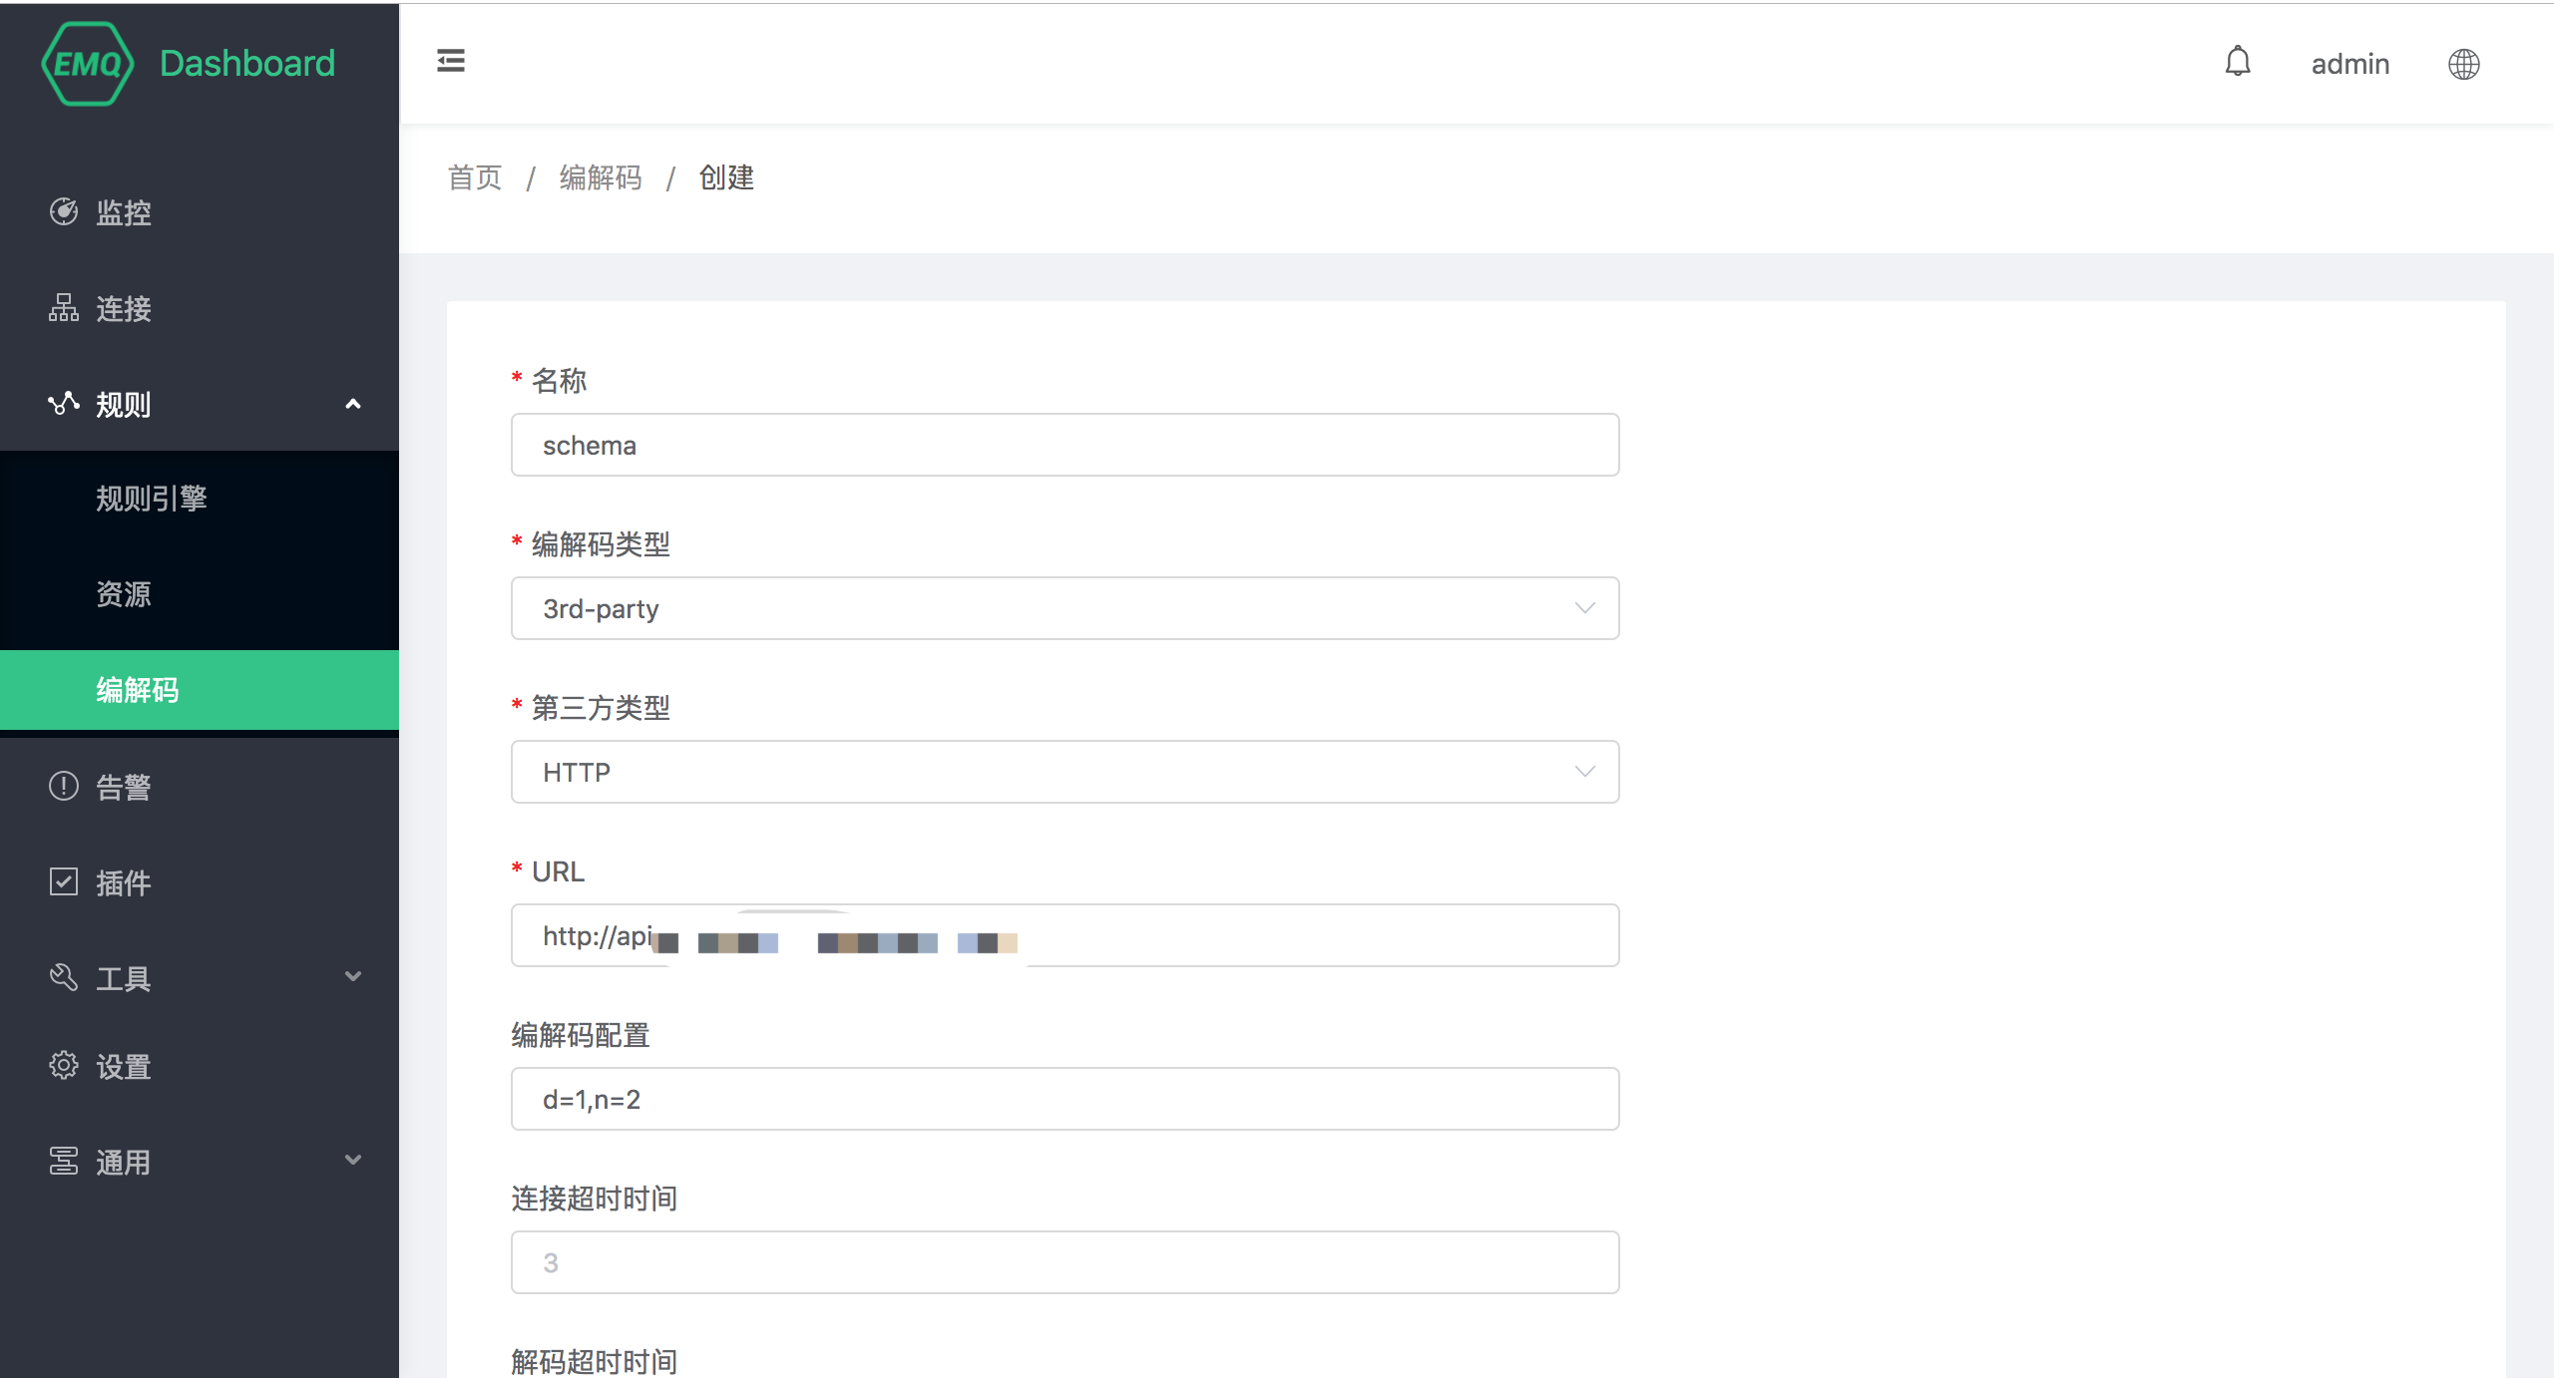
Task: Collapse the 规则 rules submenu
Action: pyautogui.click(x=352, y=404)
